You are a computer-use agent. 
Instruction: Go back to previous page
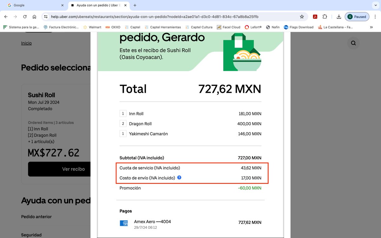(6, 17)
